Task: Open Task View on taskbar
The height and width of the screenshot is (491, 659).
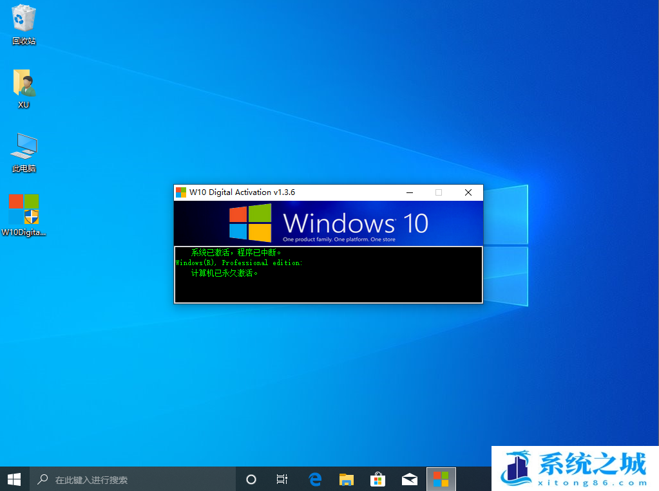Action: click(x=282, y=479)
